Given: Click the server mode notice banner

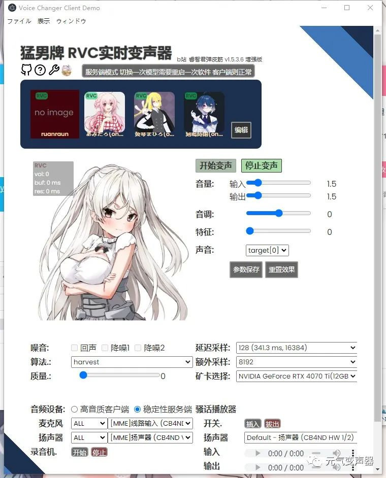Looking at the screenshot, I should (168, 72).
